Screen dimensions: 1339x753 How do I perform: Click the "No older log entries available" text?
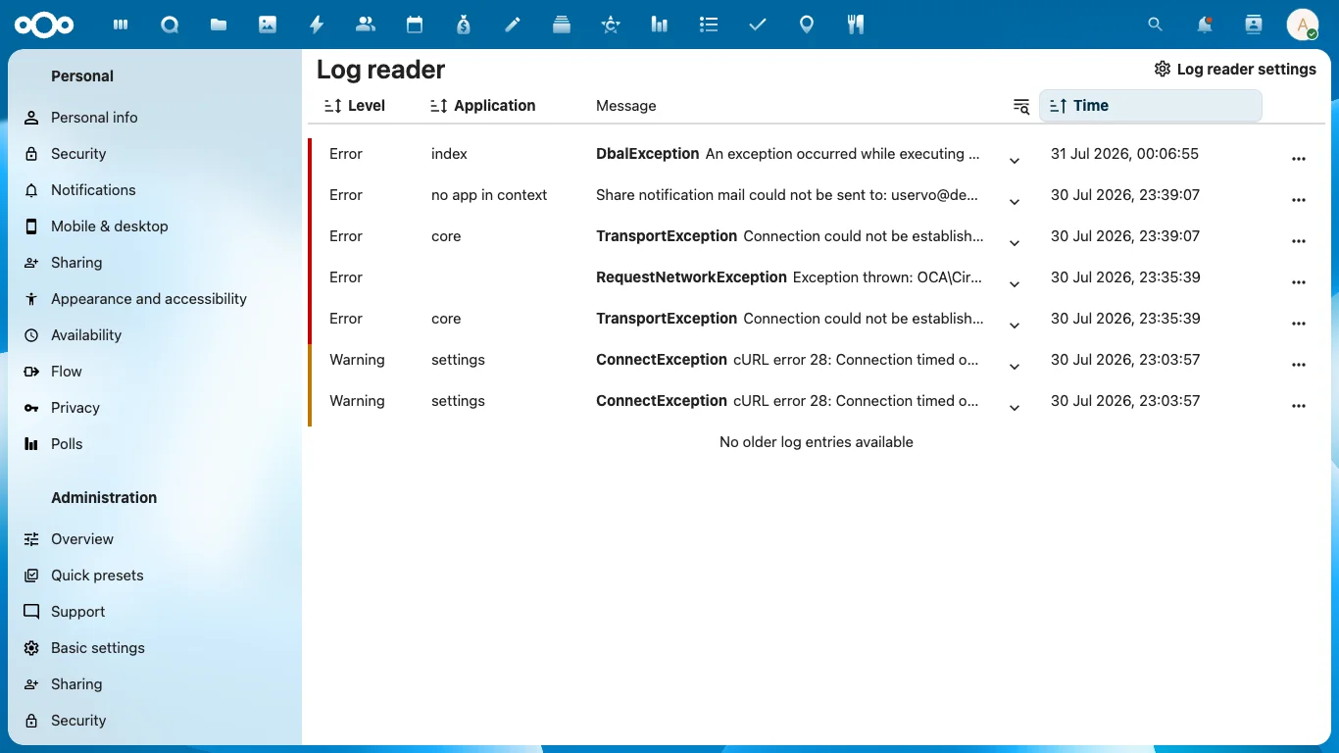[x=817, y=442]
